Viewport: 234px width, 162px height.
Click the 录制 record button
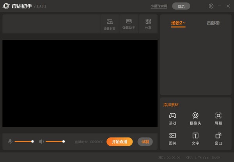click(x=145, y=142)
